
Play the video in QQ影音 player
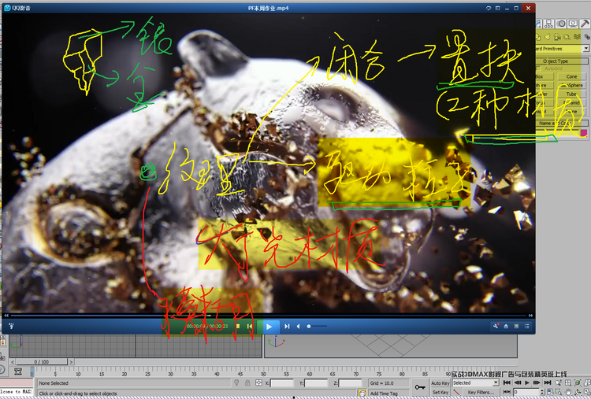pos(269,327)
